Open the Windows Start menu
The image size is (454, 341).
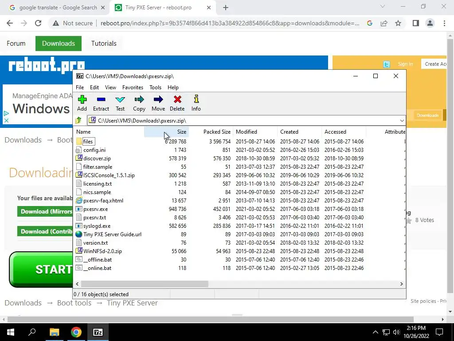(11, 332)
